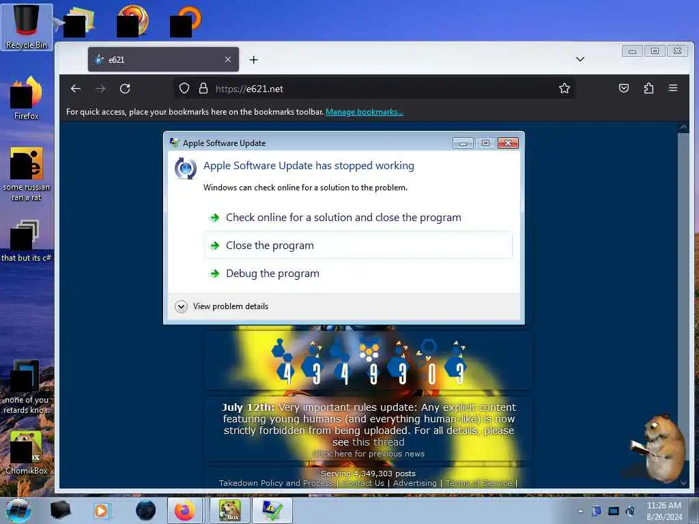Viewport: 699px width, 524px height.
Task: Show hidden system tray icons
Action: click(x=580, y=511)
